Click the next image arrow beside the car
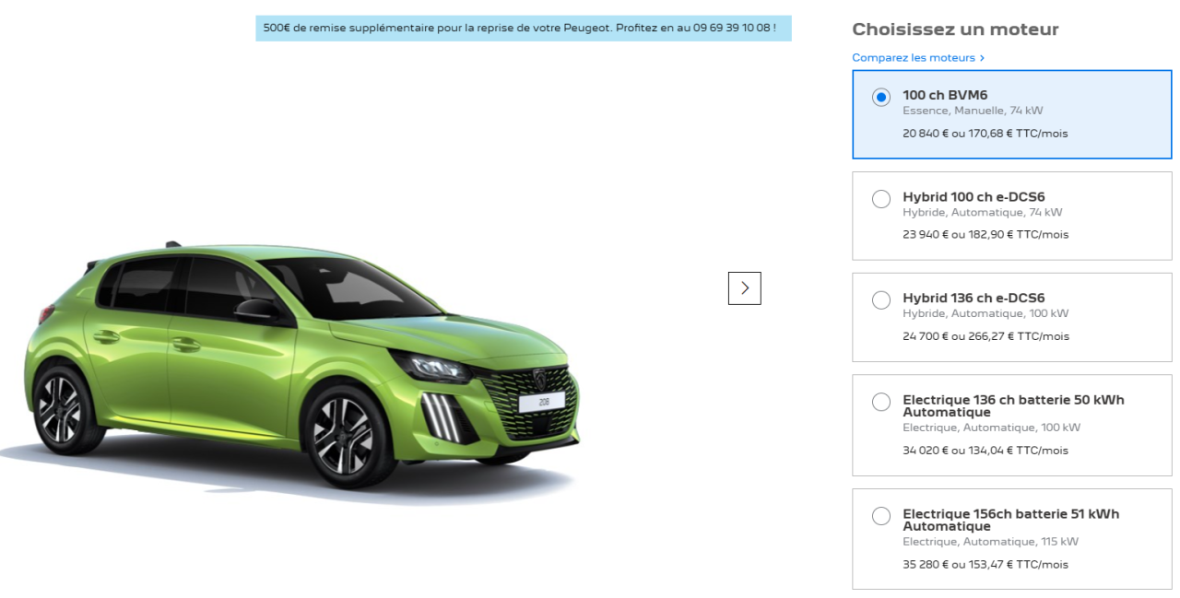 [x=744, y=288]
